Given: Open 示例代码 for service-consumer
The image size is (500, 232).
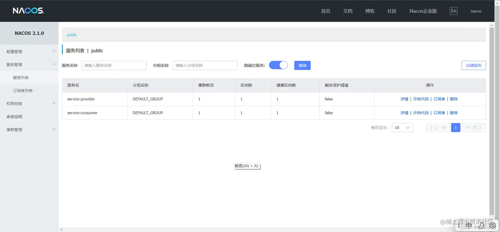Looking at the screenshot, I should (421, 113).
